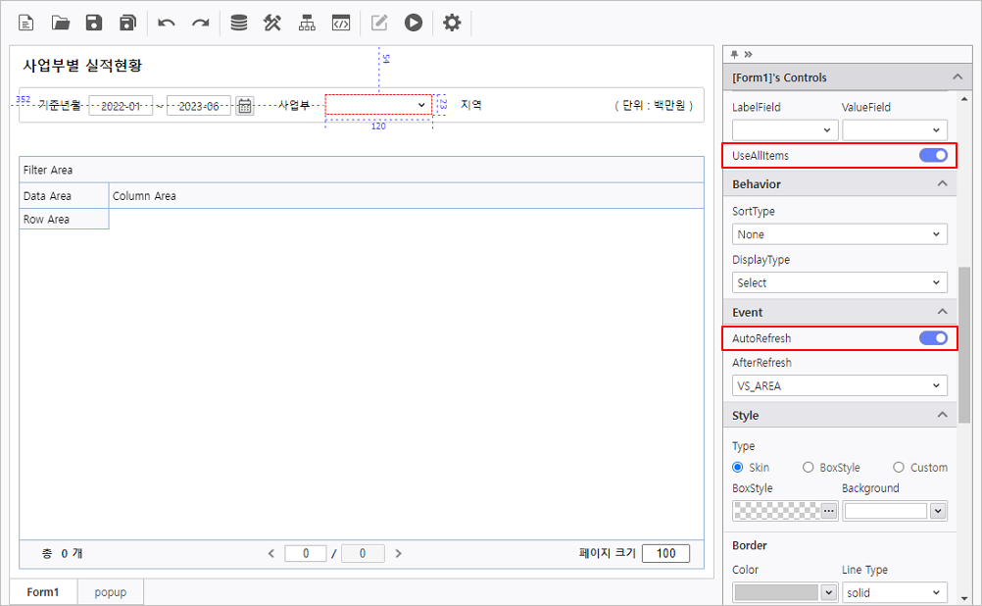Toggle the UseAllItems switch off
The image size is (982, 606).
(x=933, y=155)
